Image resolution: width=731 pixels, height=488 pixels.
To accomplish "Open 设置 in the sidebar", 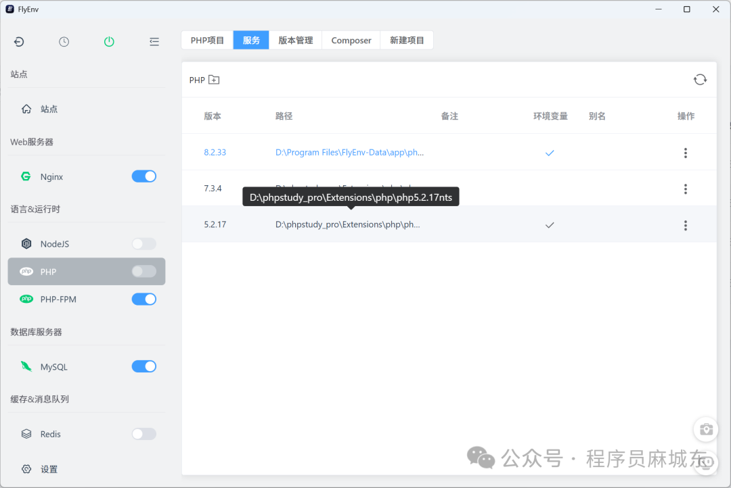I will coord(87,469).
